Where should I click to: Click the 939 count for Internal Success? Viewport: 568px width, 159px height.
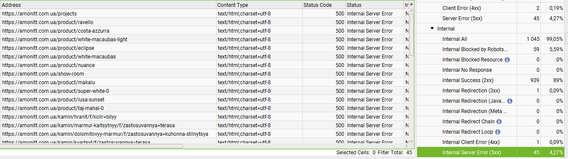(x=535, y=80)
